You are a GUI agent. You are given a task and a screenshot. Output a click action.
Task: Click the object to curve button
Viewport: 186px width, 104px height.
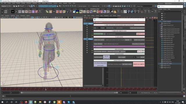[x=140, y=34]
